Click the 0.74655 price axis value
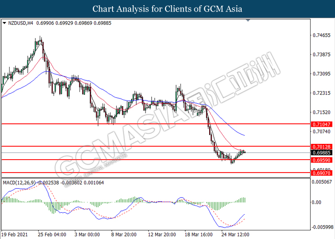This screenshot has width=335, height=239. (321, 35)
